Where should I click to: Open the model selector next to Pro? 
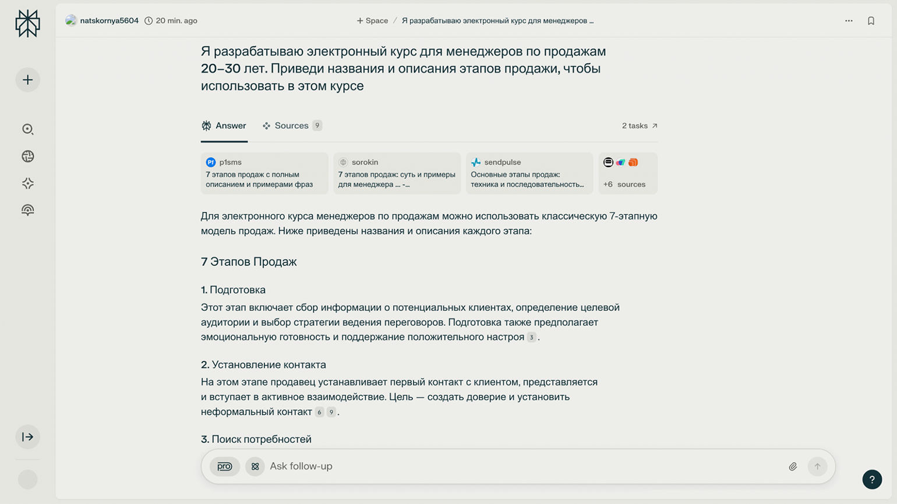255,466
